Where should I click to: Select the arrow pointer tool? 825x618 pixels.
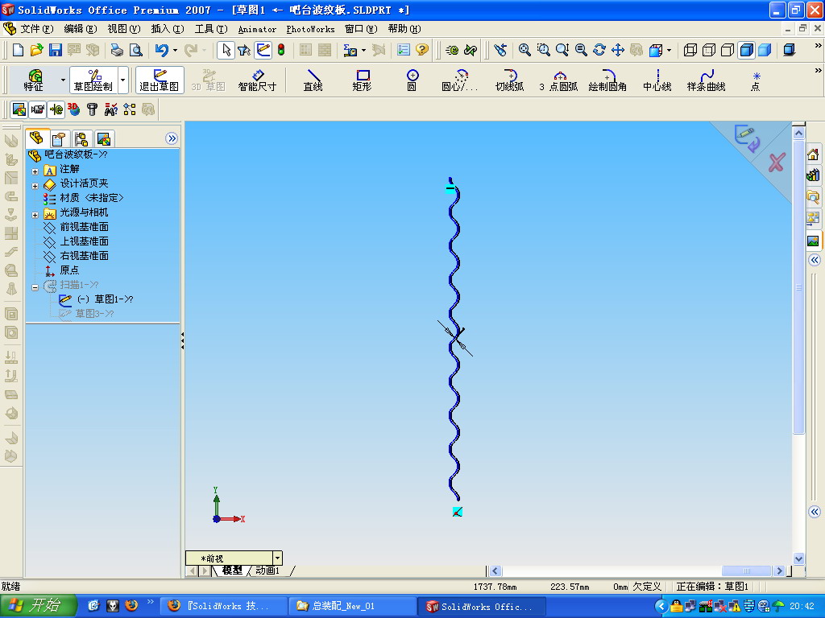(x=226, y=50)
